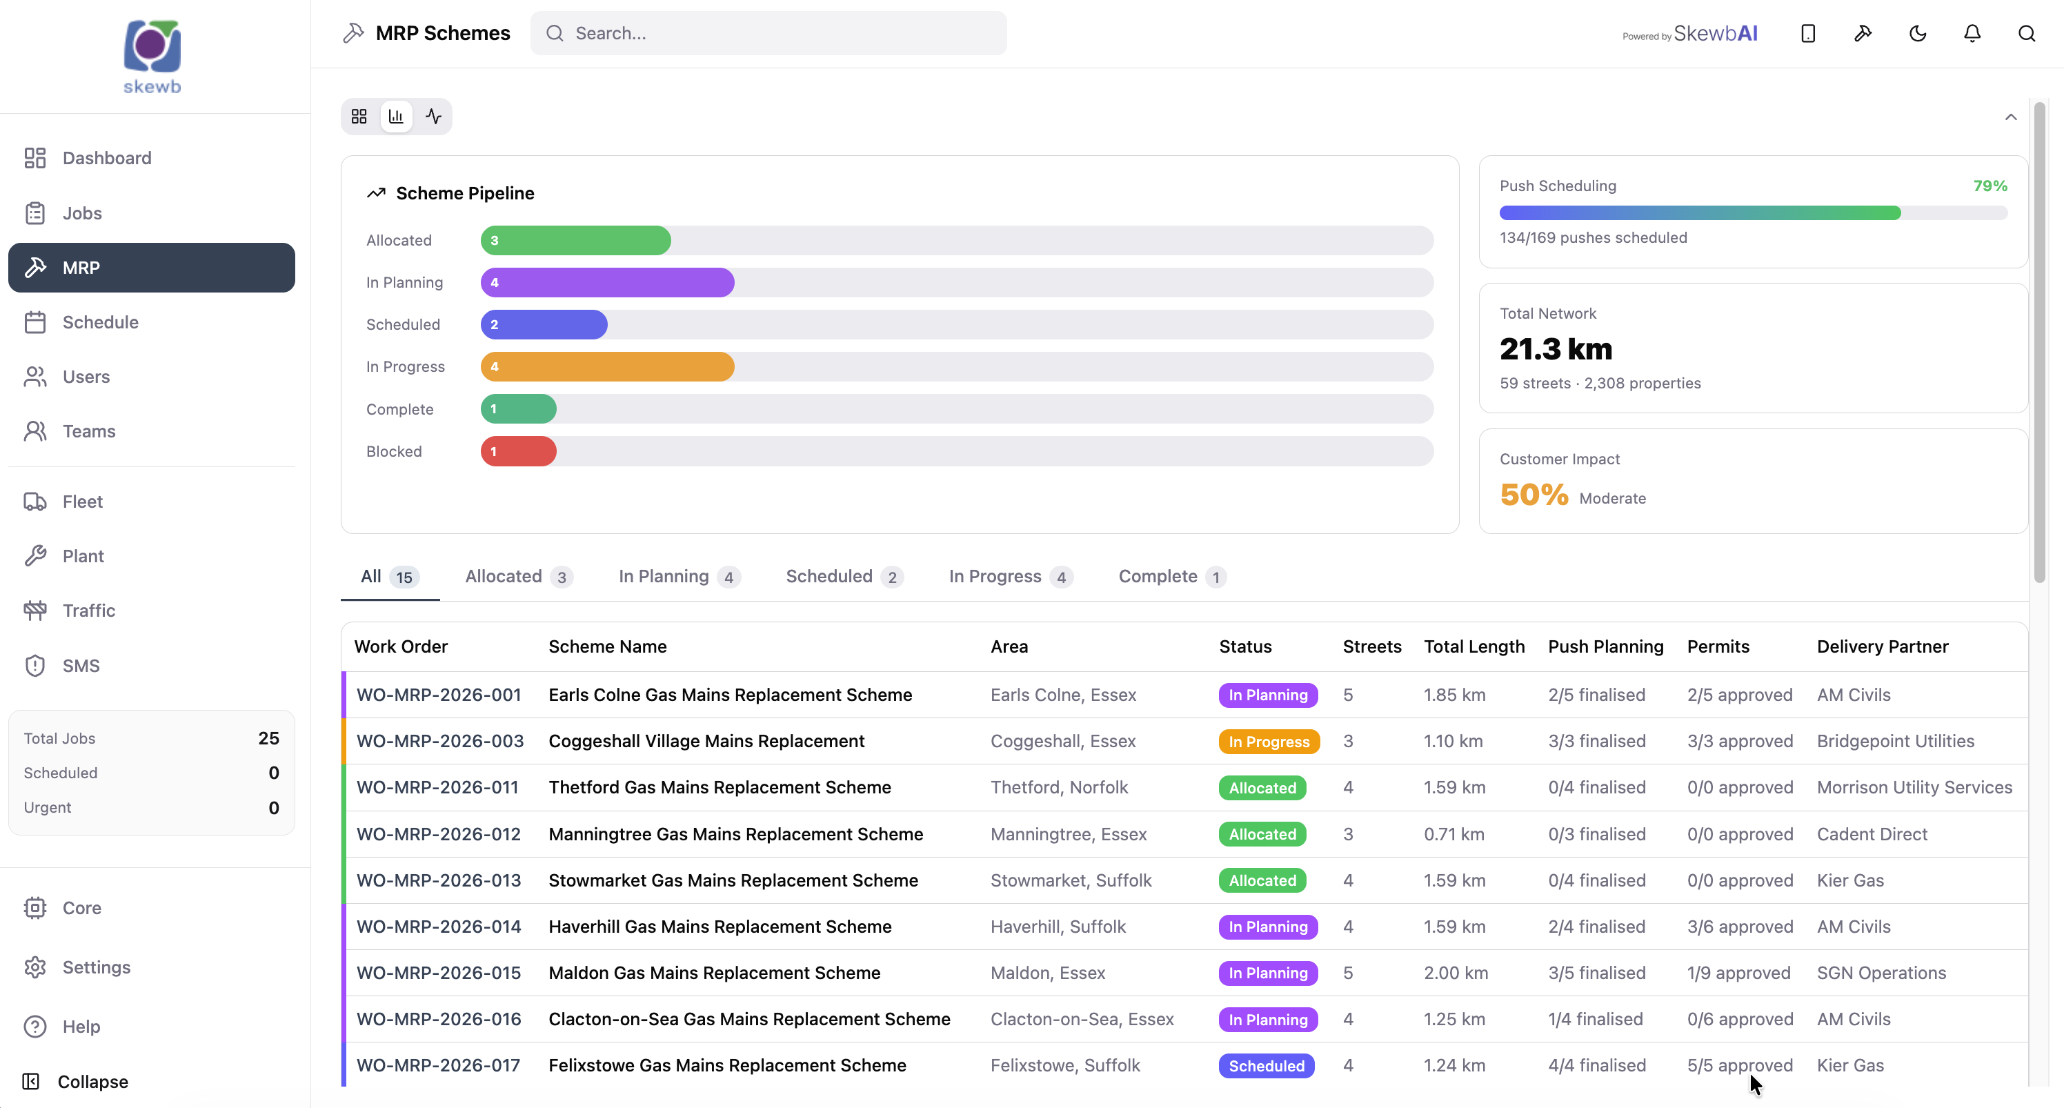Go to the Core module in the sidebar
Viewport: 2064px width, 1108px height.
152,908
